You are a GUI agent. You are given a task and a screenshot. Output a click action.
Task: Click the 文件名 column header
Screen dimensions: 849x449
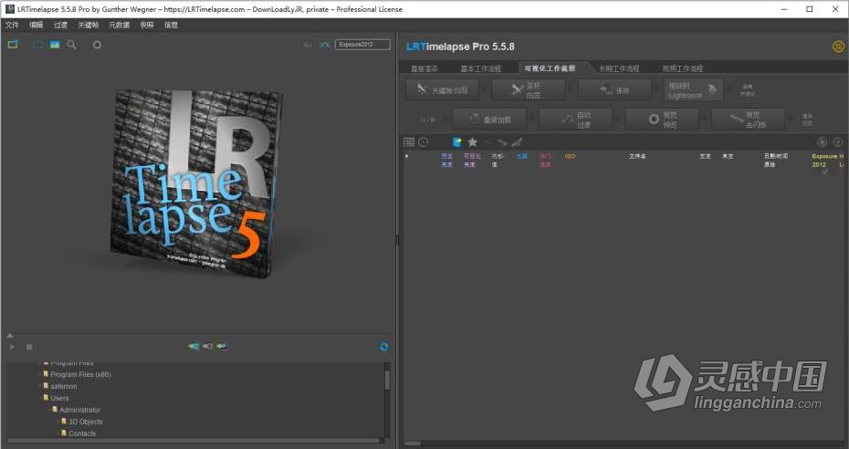click(x=637, y=156)
